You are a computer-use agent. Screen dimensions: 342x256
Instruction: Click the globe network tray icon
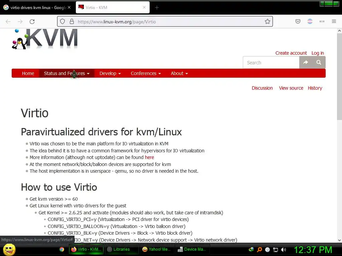point(251,249)
